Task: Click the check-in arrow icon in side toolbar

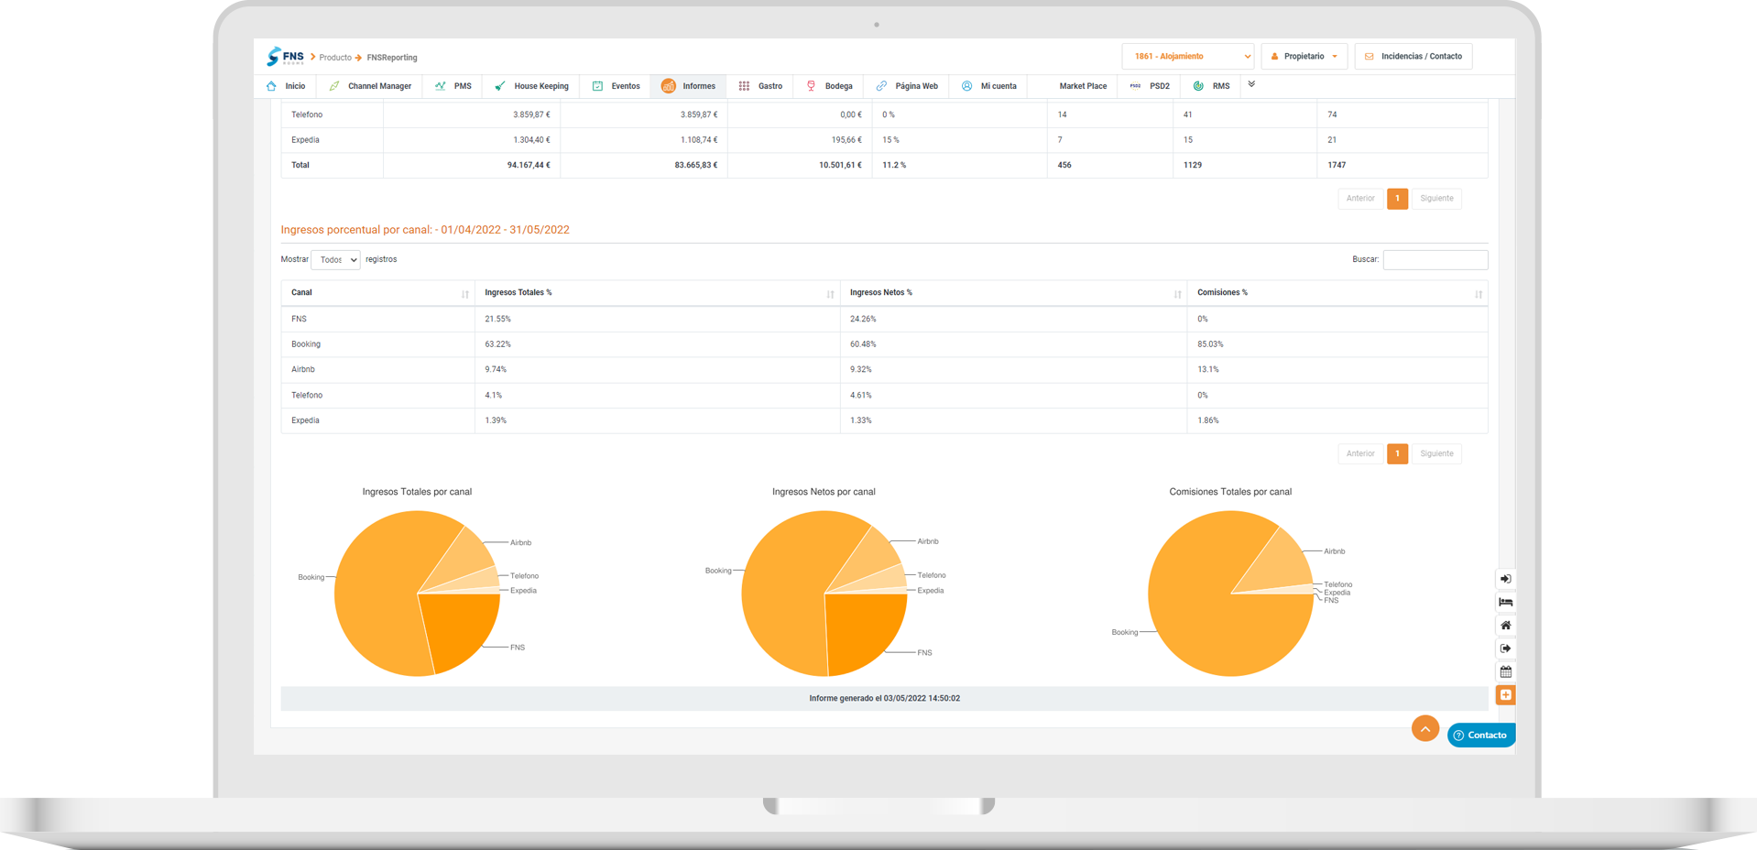Action: pos(1505,579)
